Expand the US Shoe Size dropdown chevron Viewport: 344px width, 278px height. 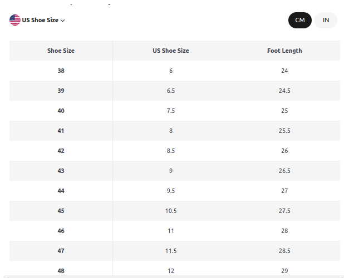point(63,21)
